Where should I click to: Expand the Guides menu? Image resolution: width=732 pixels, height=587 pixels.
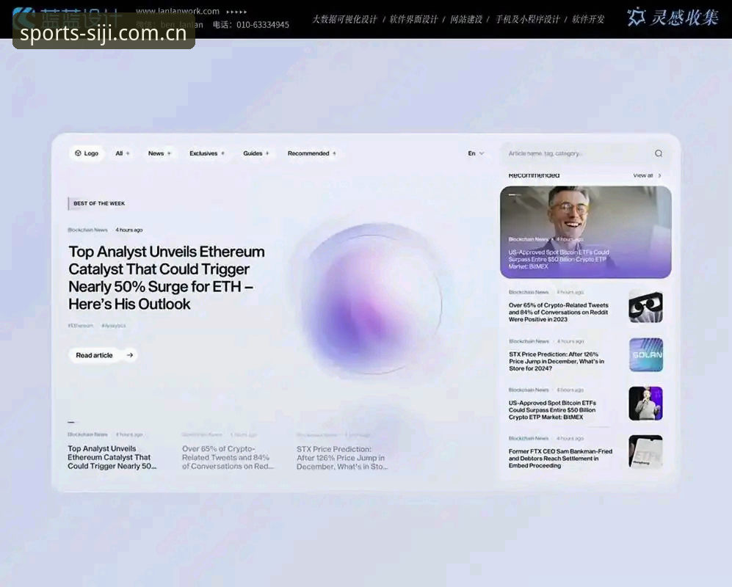point(256,153)
